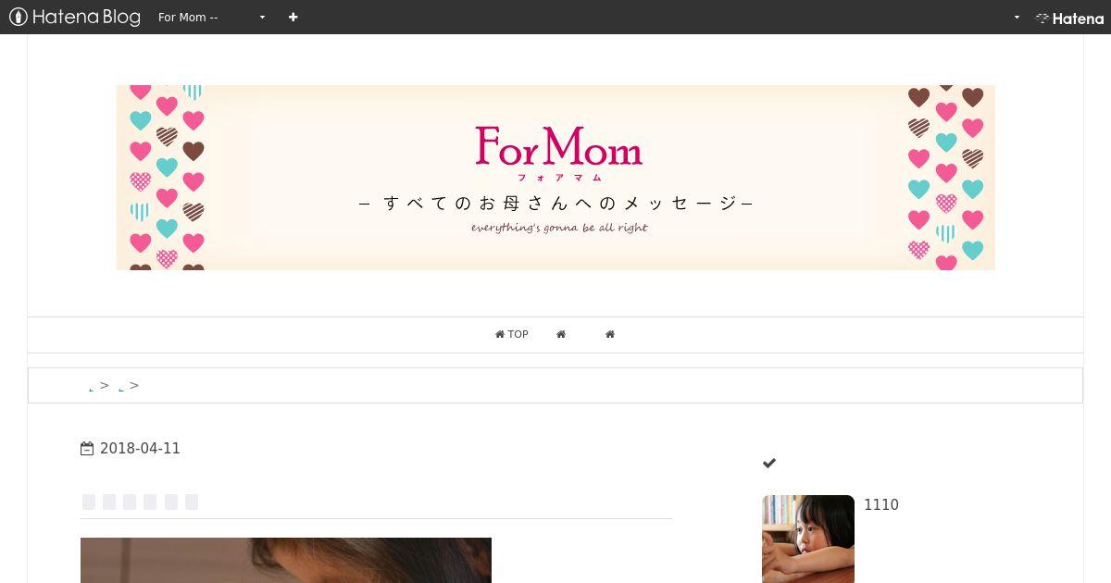Open the girl profile thumbnail in sidebar
Screen dimensions: 1111x583
808,539
